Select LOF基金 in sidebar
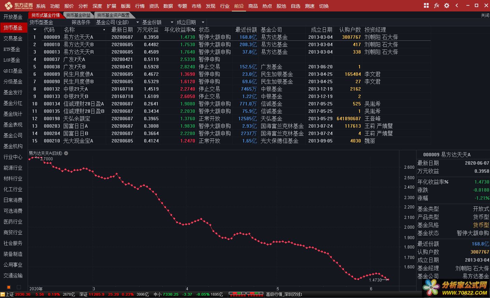Screen dimensions: 490x298 click(13, 60)
